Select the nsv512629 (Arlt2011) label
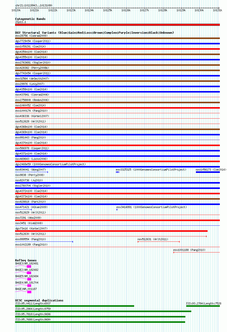 (x=31, y=212)
